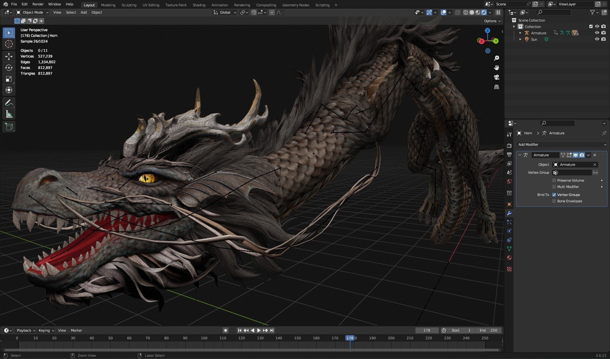This screenshot has width=610, height=359.
Task: Collapse the Armature modifier panel
Action: (520, 155)
